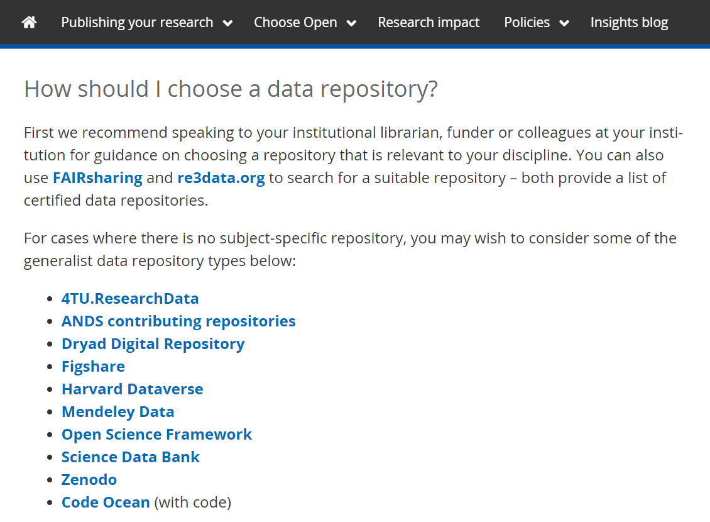The height and width of the screenshot is (522, 710).
Task: Visit the Harvard Dataverse link
Action: coord(132,389)
